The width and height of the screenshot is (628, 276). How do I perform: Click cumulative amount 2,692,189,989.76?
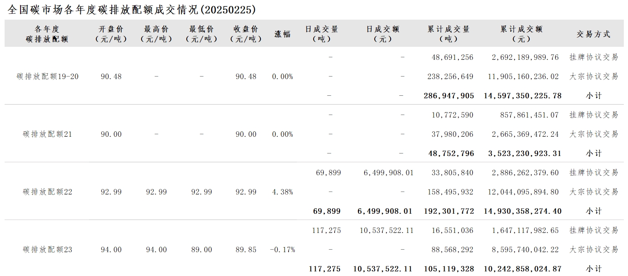point(525,57)
